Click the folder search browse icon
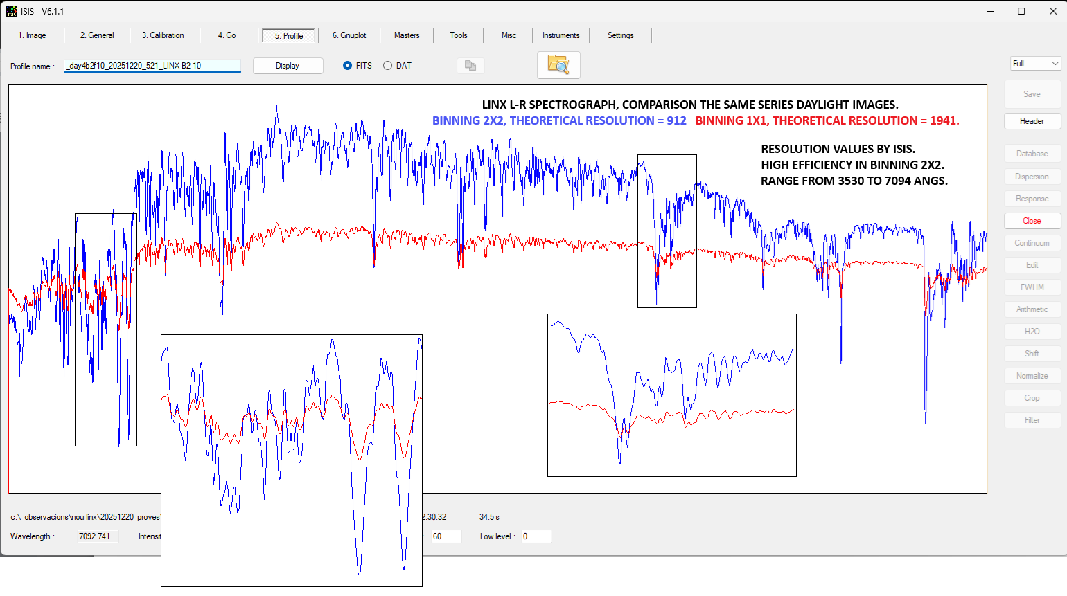The height and width of the screenshot is (596, 1067). 558,65
